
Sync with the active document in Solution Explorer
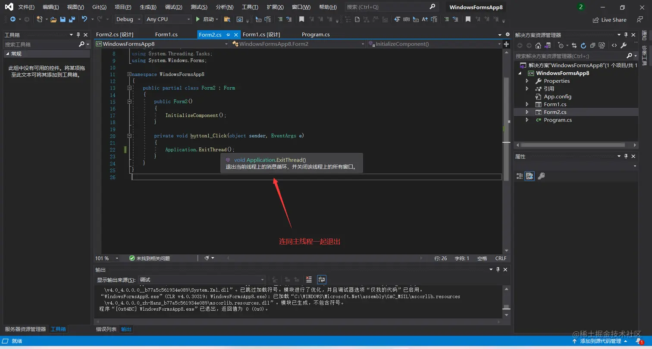574,45
